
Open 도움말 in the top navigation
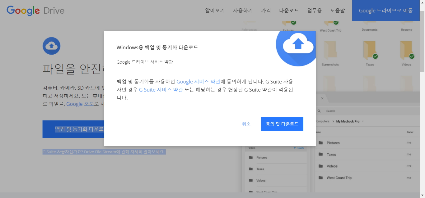click(x=338, y=11)
